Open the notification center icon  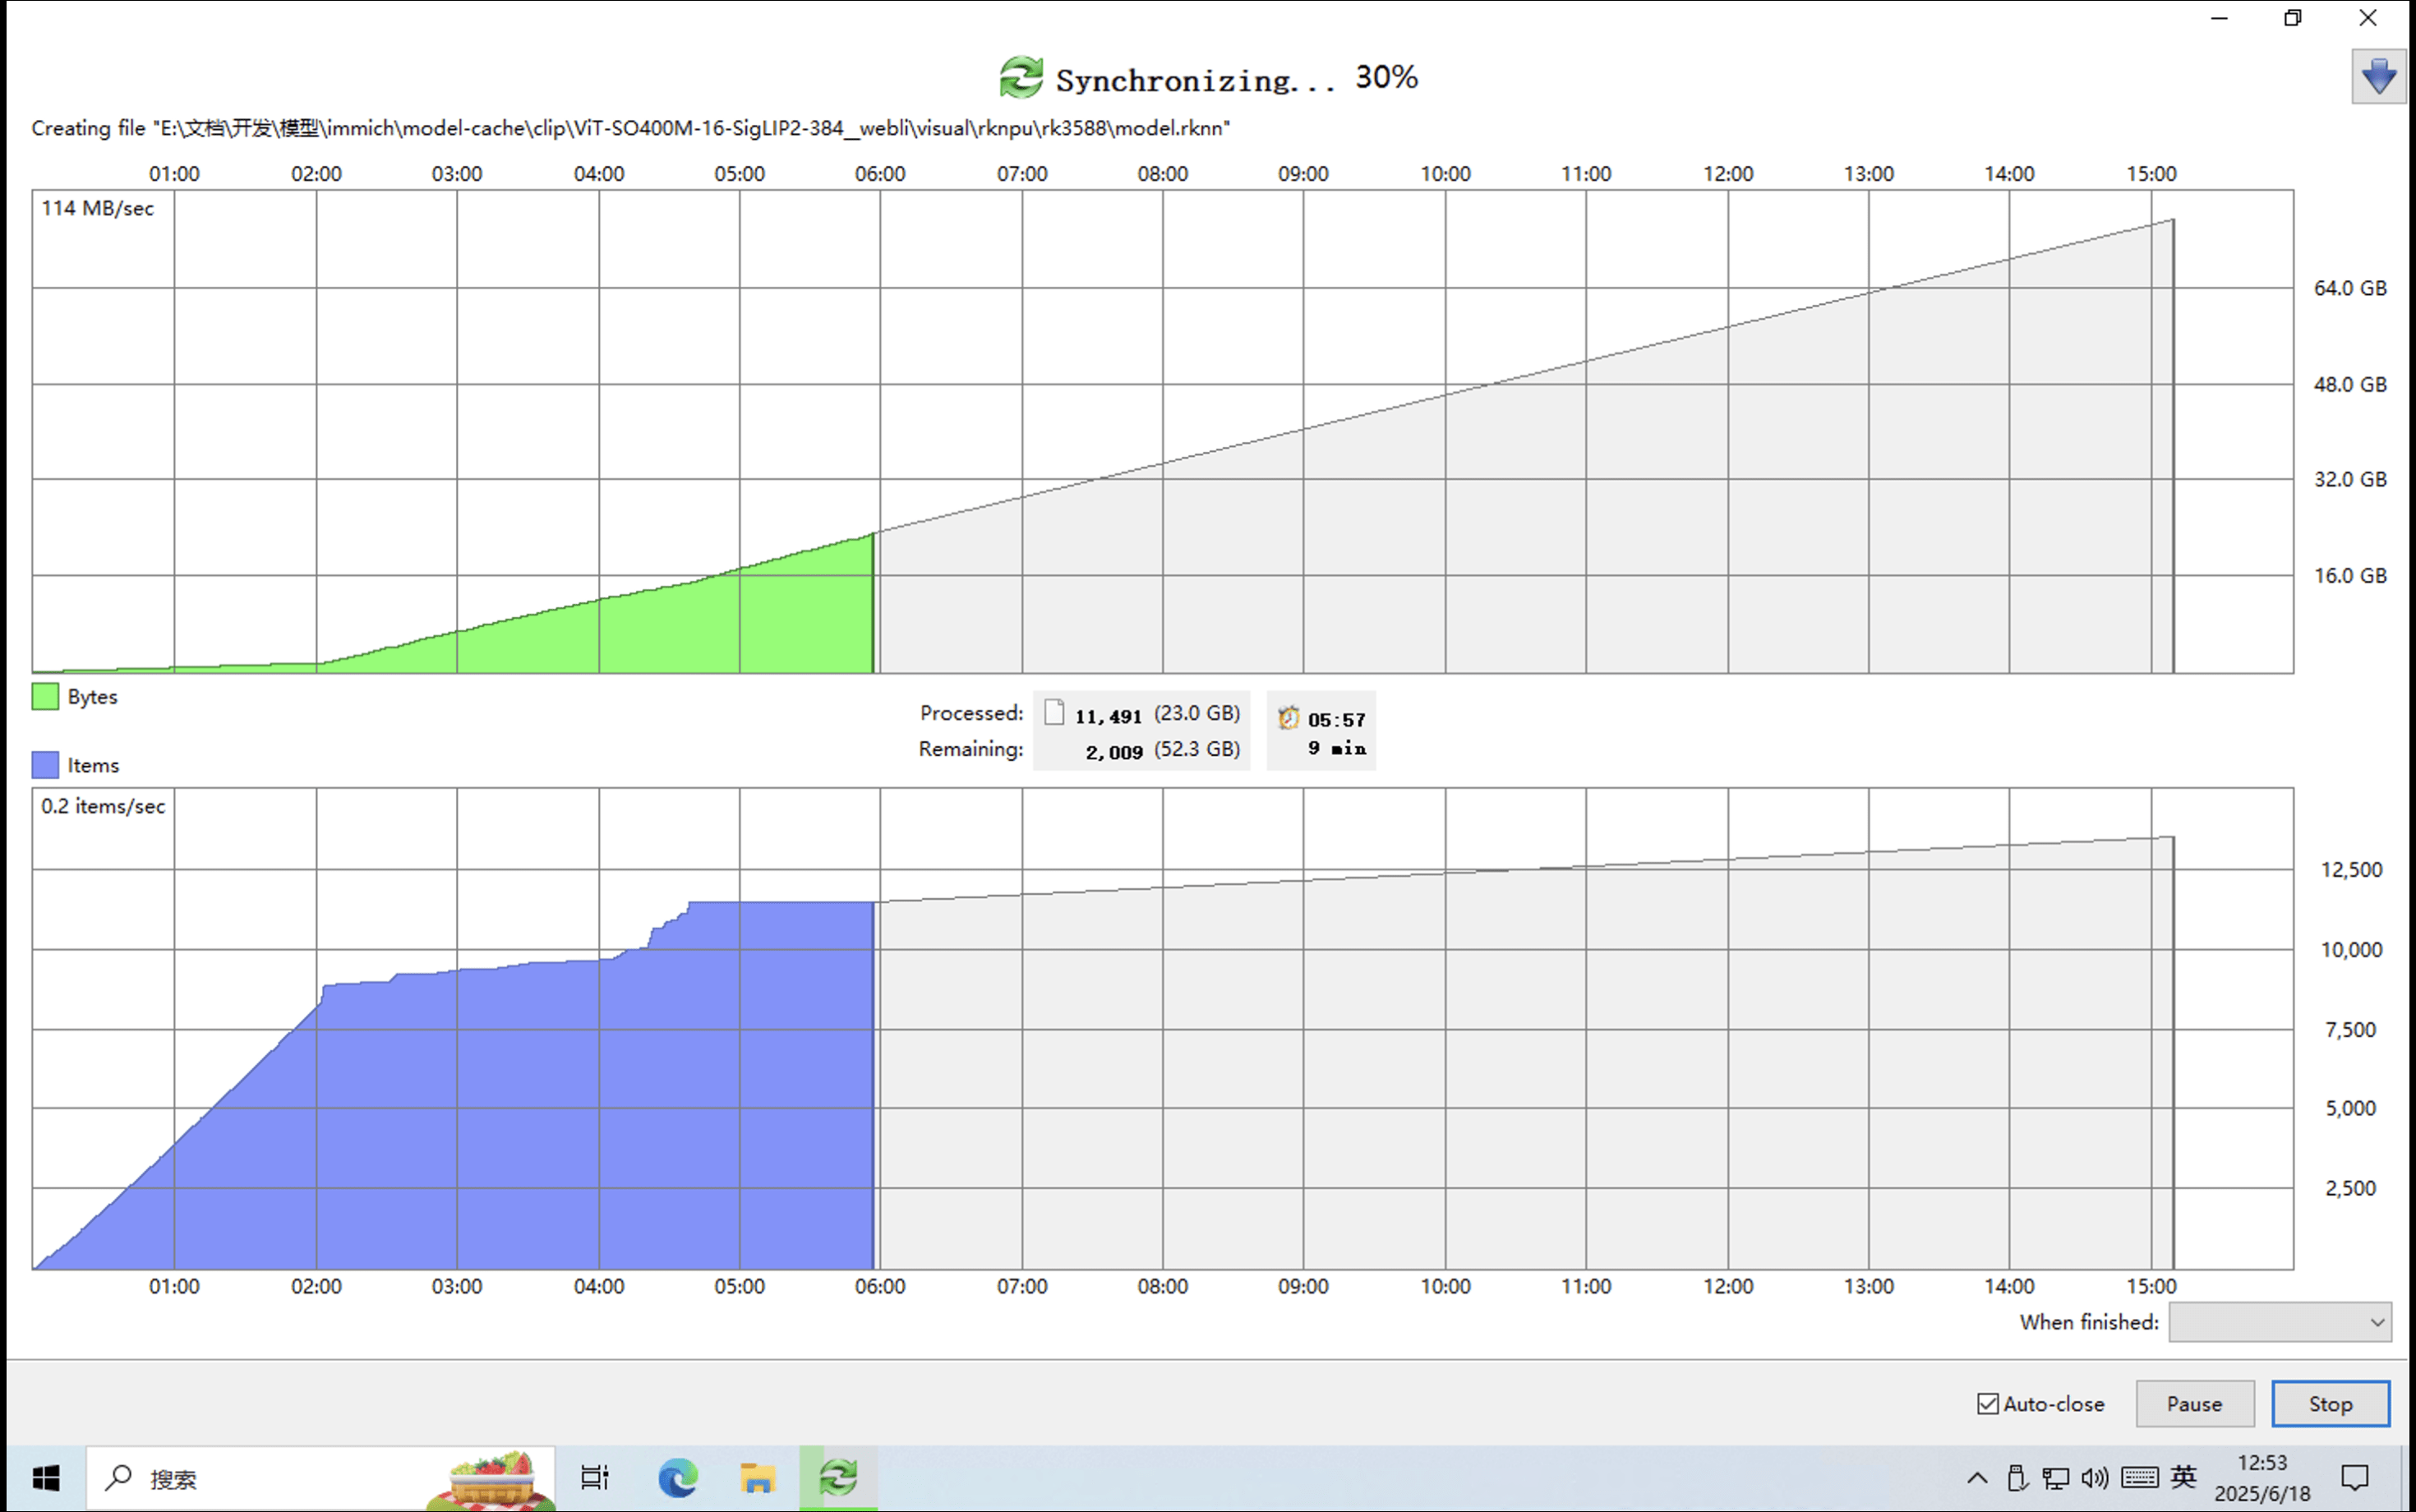pyautogui.click(x=2356, y=1478)
